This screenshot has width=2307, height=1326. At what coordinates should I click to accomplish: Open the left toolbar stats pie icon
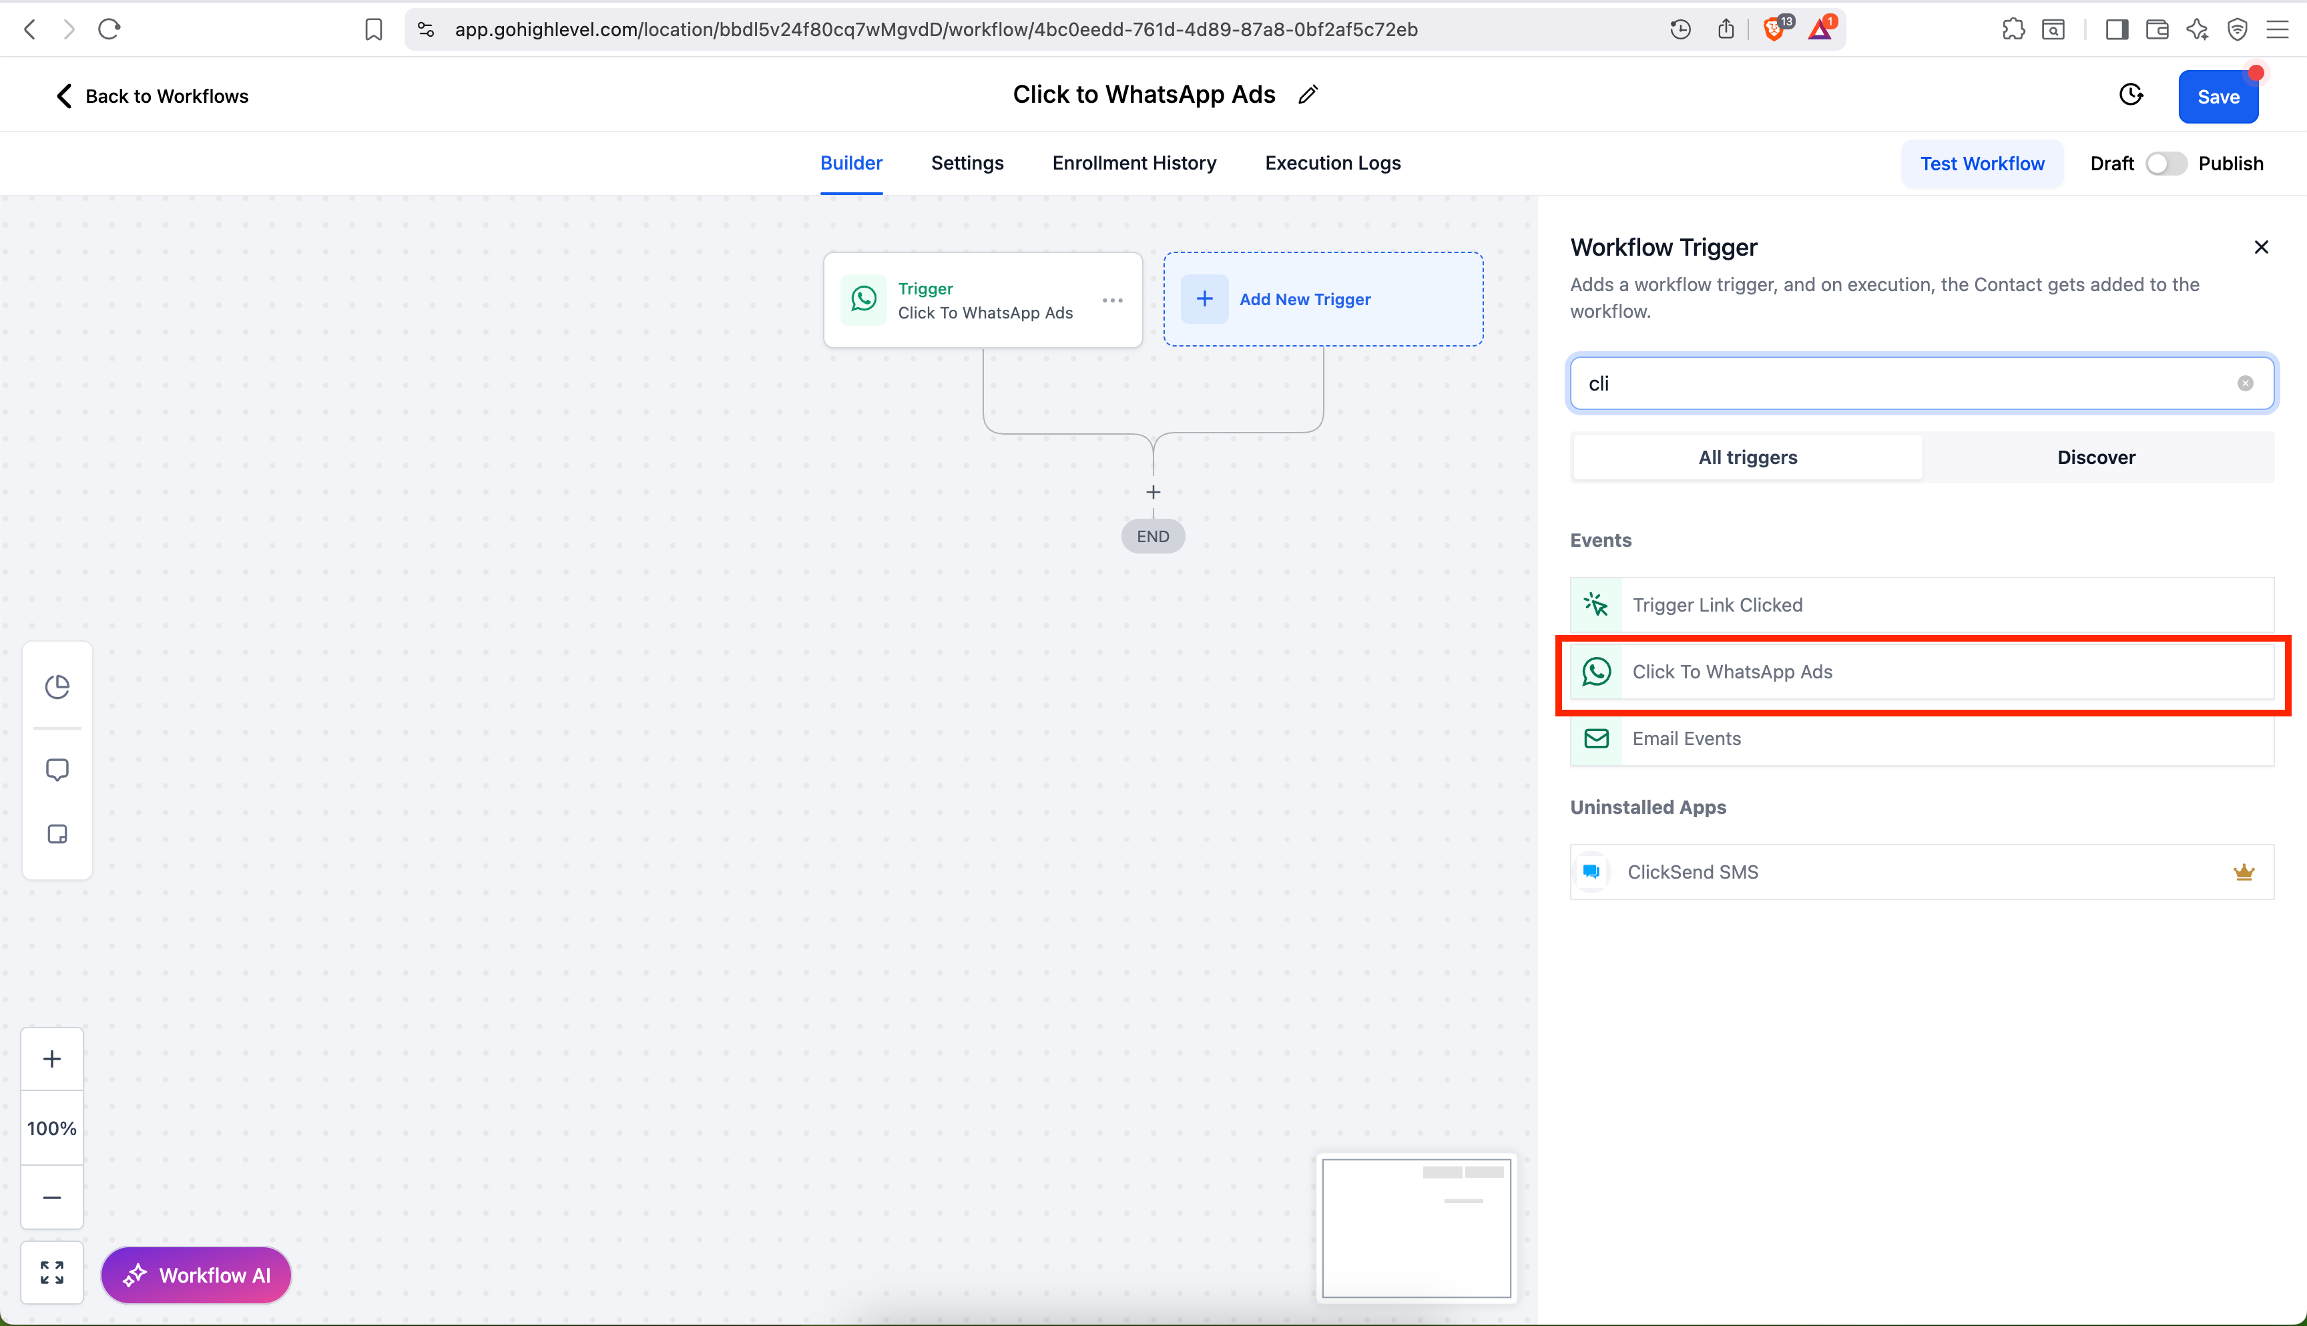(57, 686)
